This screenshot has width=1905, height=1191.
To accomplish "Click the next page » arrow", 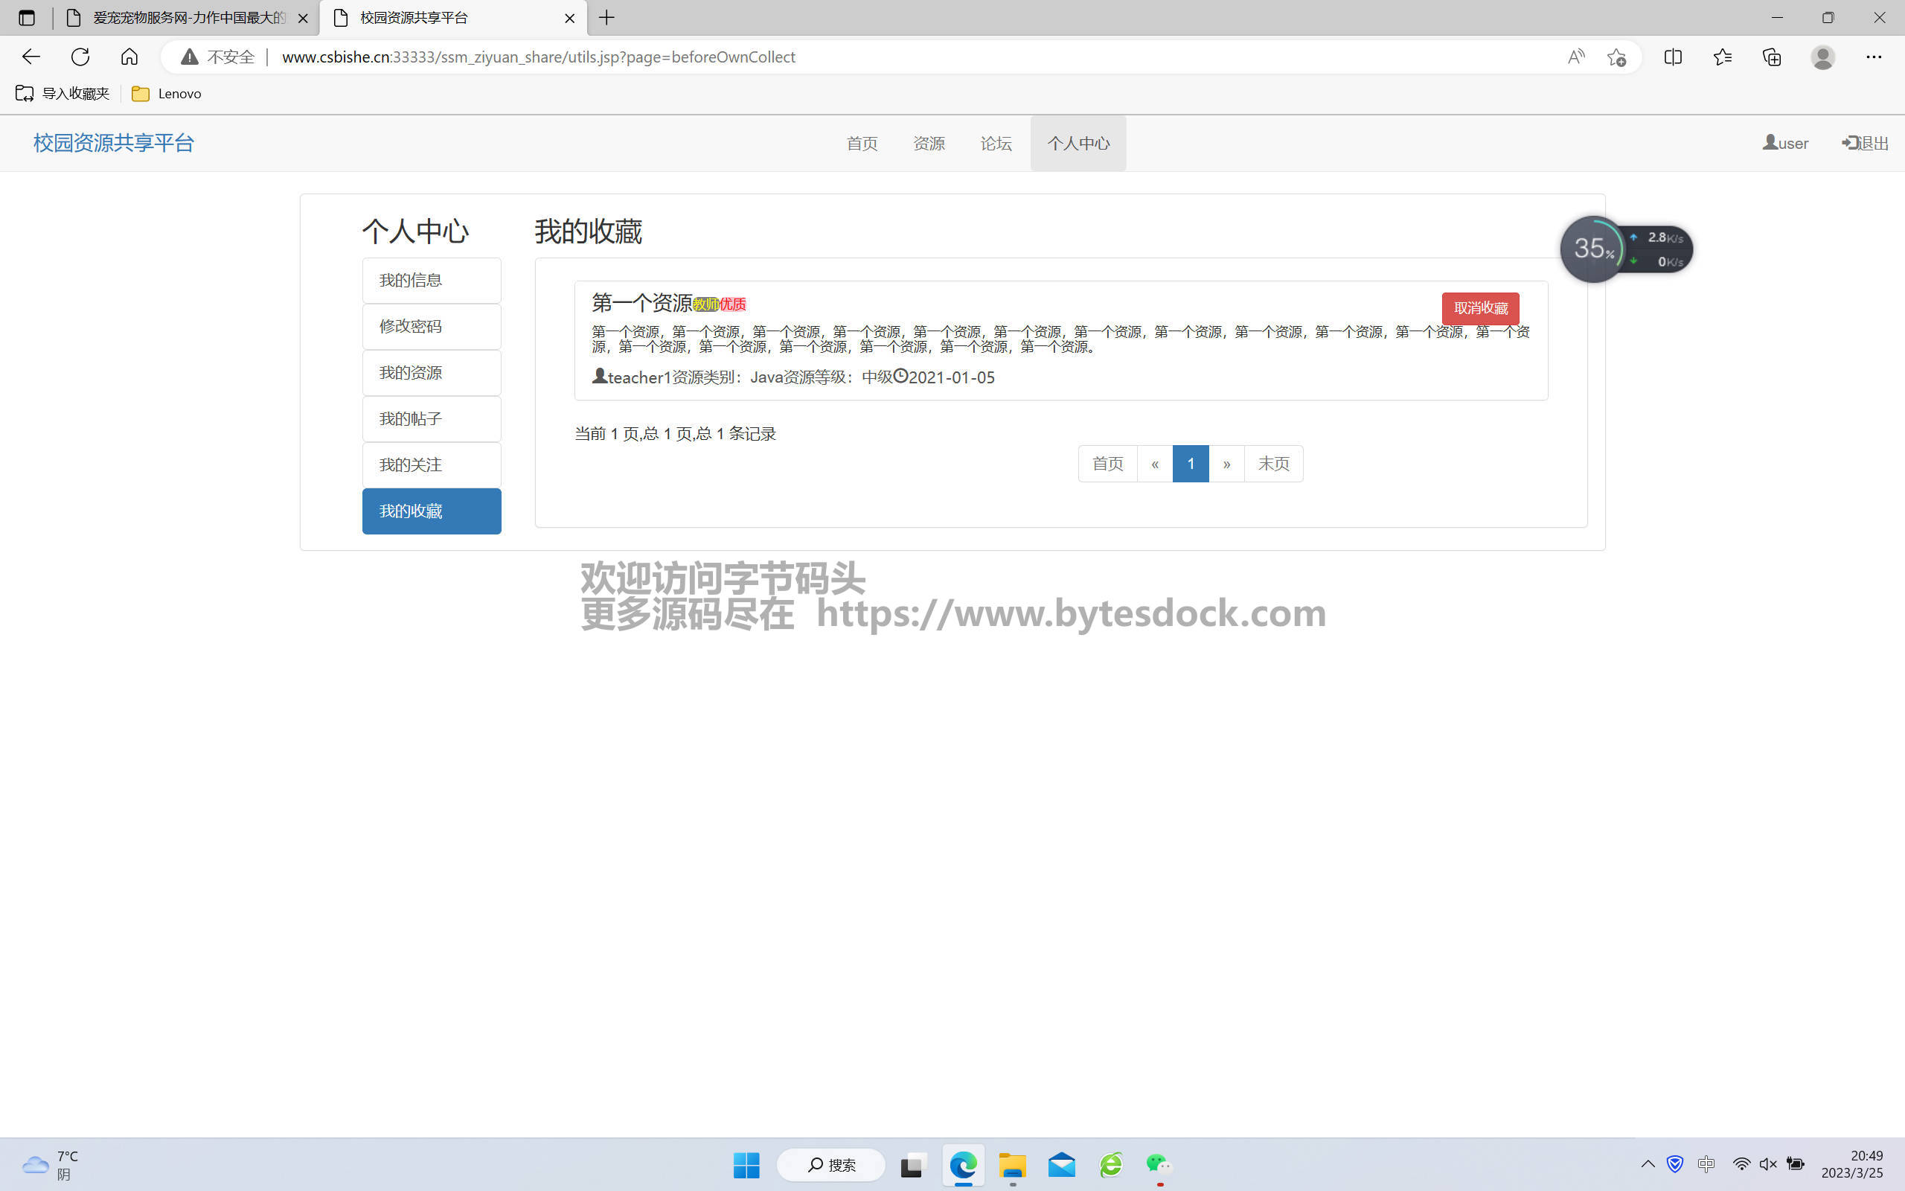I will tap(1226, 463).
